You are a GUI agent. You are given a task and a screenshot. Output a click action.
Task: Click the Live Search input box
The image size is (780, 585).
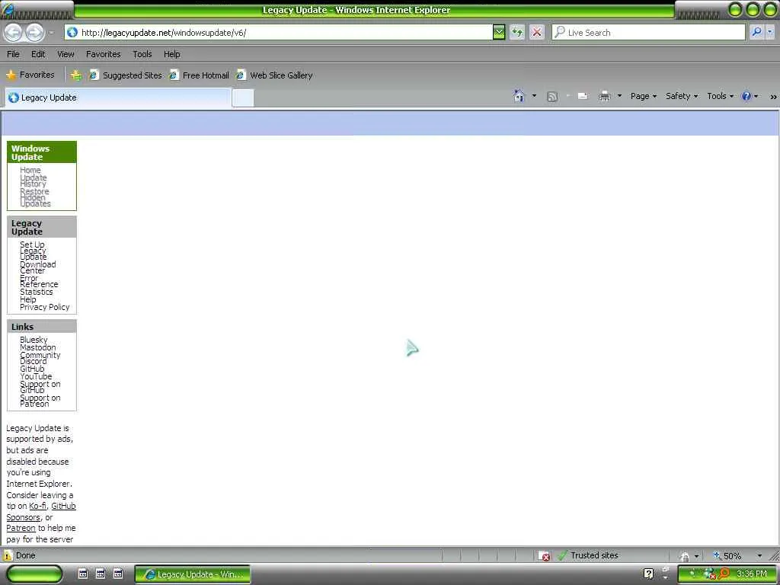coord(649,32)
